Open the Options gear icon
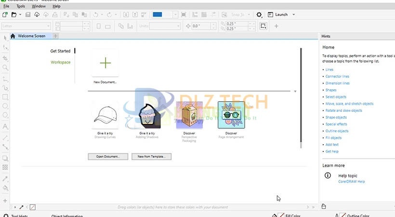The height and width of the screenshot is (217, 395). (259, 15)
